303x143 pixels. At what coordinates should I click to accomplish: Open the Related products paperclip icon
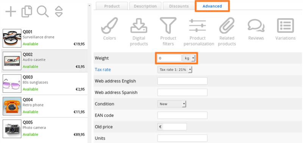[227, 25]
